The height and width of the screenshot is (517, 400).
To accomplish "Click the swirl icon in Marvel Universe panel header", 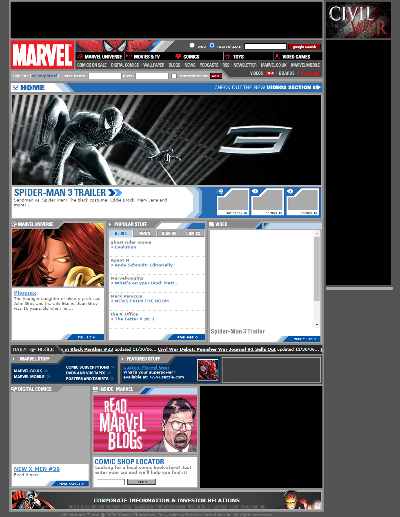I will (x=14, y=224).
